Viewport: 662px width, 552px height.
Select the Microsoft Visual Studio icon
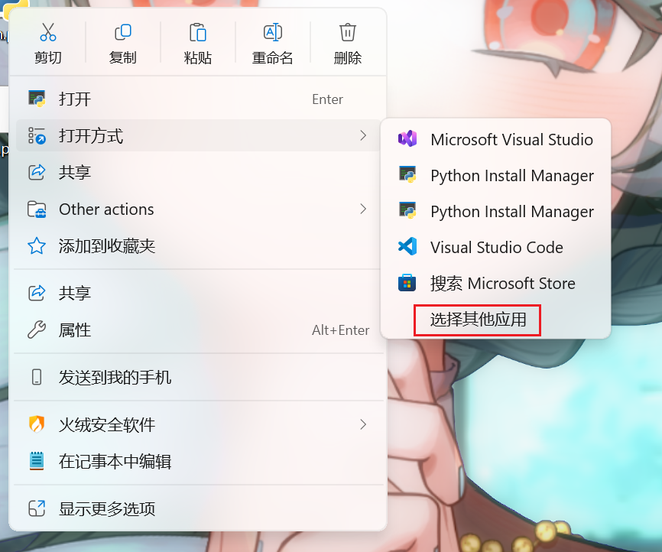[407, 139]
